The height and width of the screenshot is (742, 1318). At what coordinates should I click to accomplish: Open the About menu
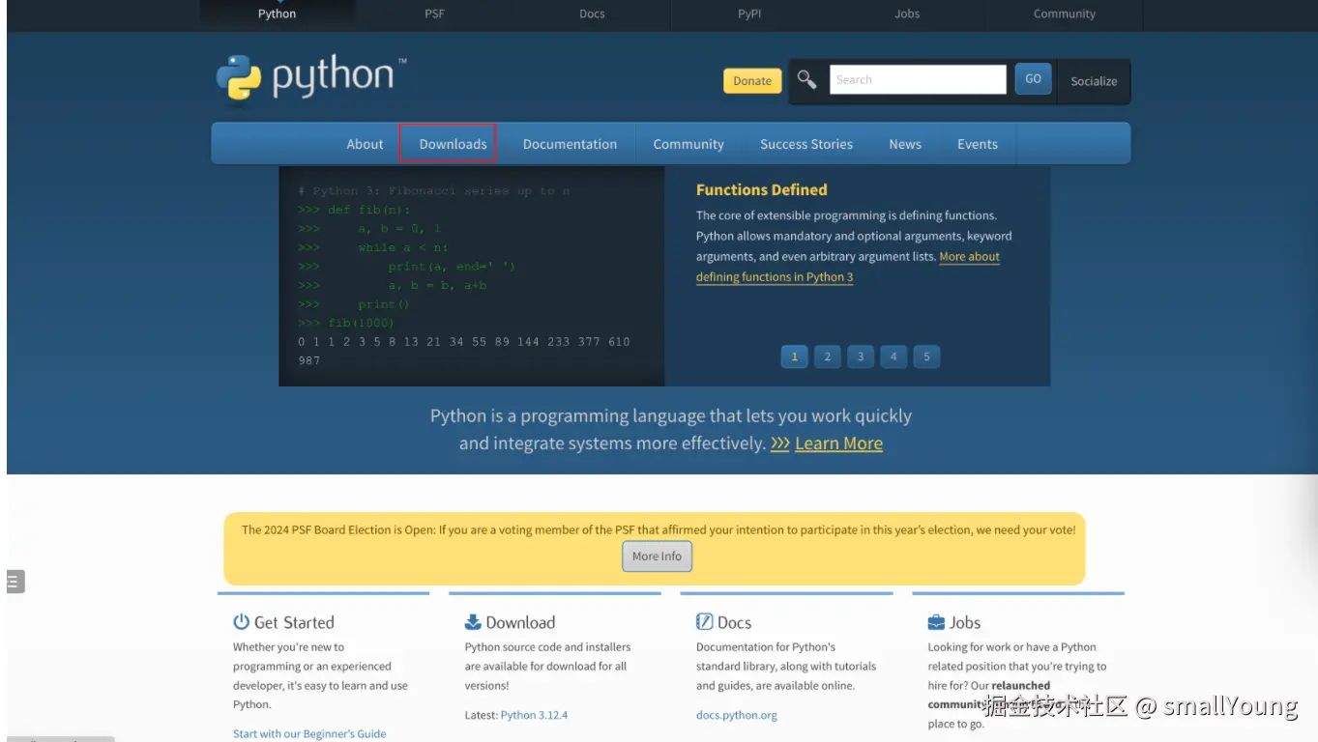click(365, 144)
